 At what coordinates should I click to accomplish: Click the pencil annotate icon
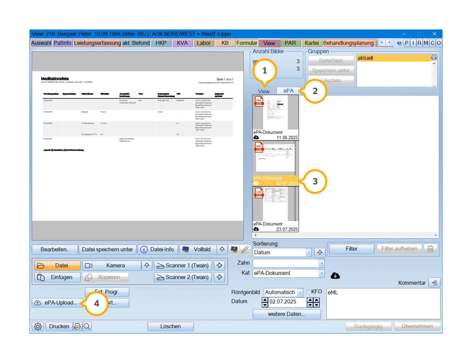[x=245, y=249]
